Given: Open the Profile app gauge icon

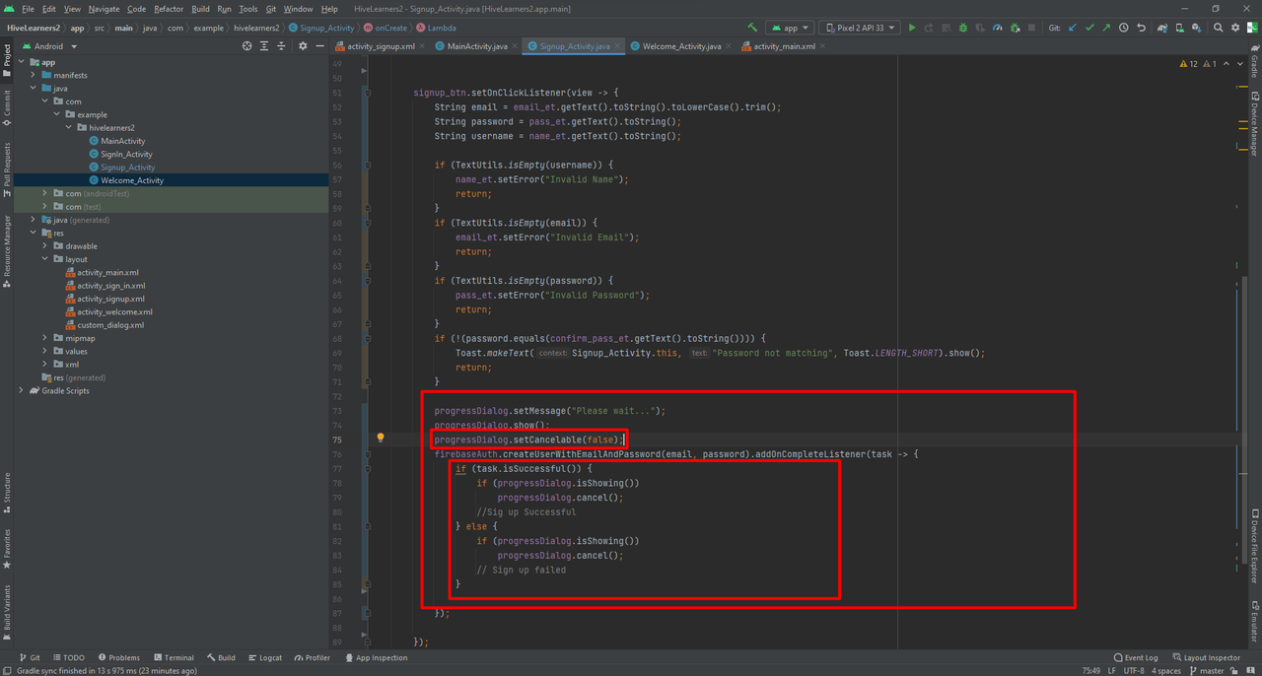Looking at the screenshot, I should (x=996, y=28).
